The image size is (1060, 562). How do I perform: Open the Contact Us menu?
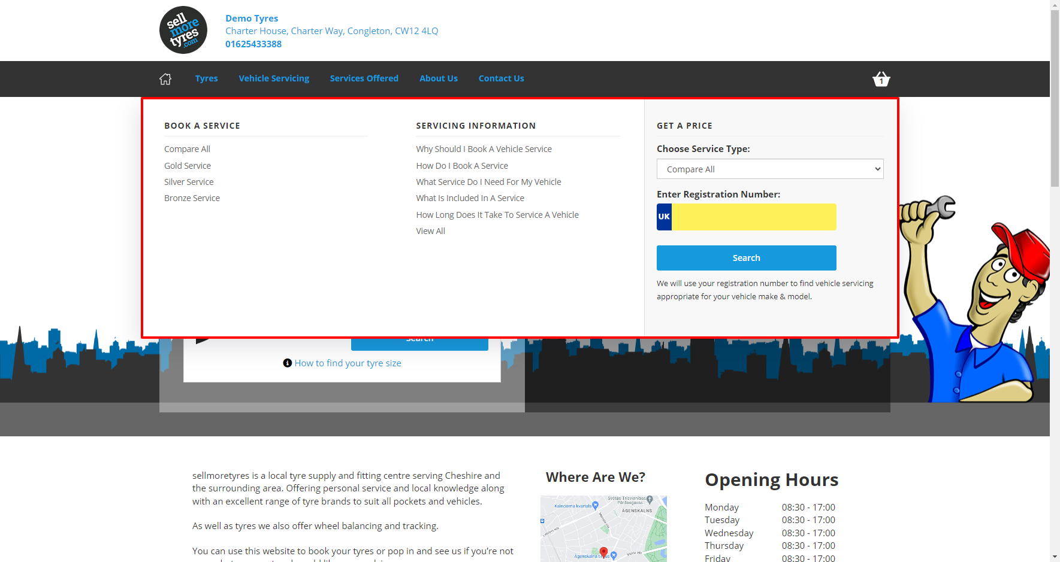501,78
